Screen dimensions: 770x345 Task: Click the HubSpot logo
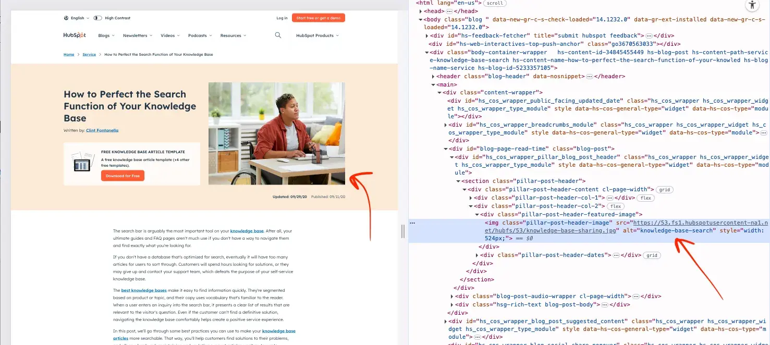tap(74, 35)
